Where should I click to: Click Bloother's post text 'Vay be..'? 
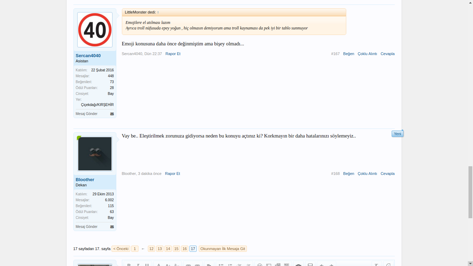click(x=239, y=136)
